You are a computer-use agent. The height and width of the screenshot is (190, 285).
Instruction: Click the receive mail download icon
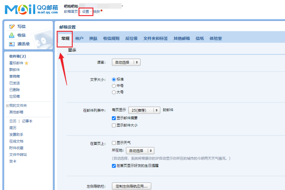tap(11, 35)
